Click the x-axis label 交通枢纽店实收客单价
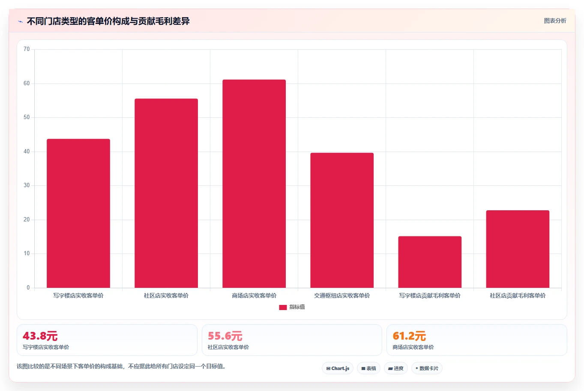Screen dimensions: 584x391 click(342, 295)
